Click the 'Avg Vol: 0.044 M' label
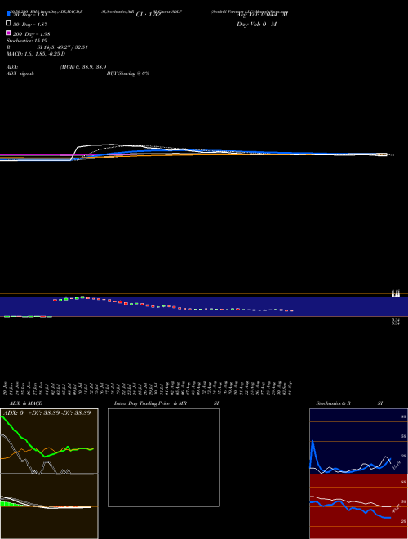The height and width of the screenshot is (539, 408). point(262,15)
